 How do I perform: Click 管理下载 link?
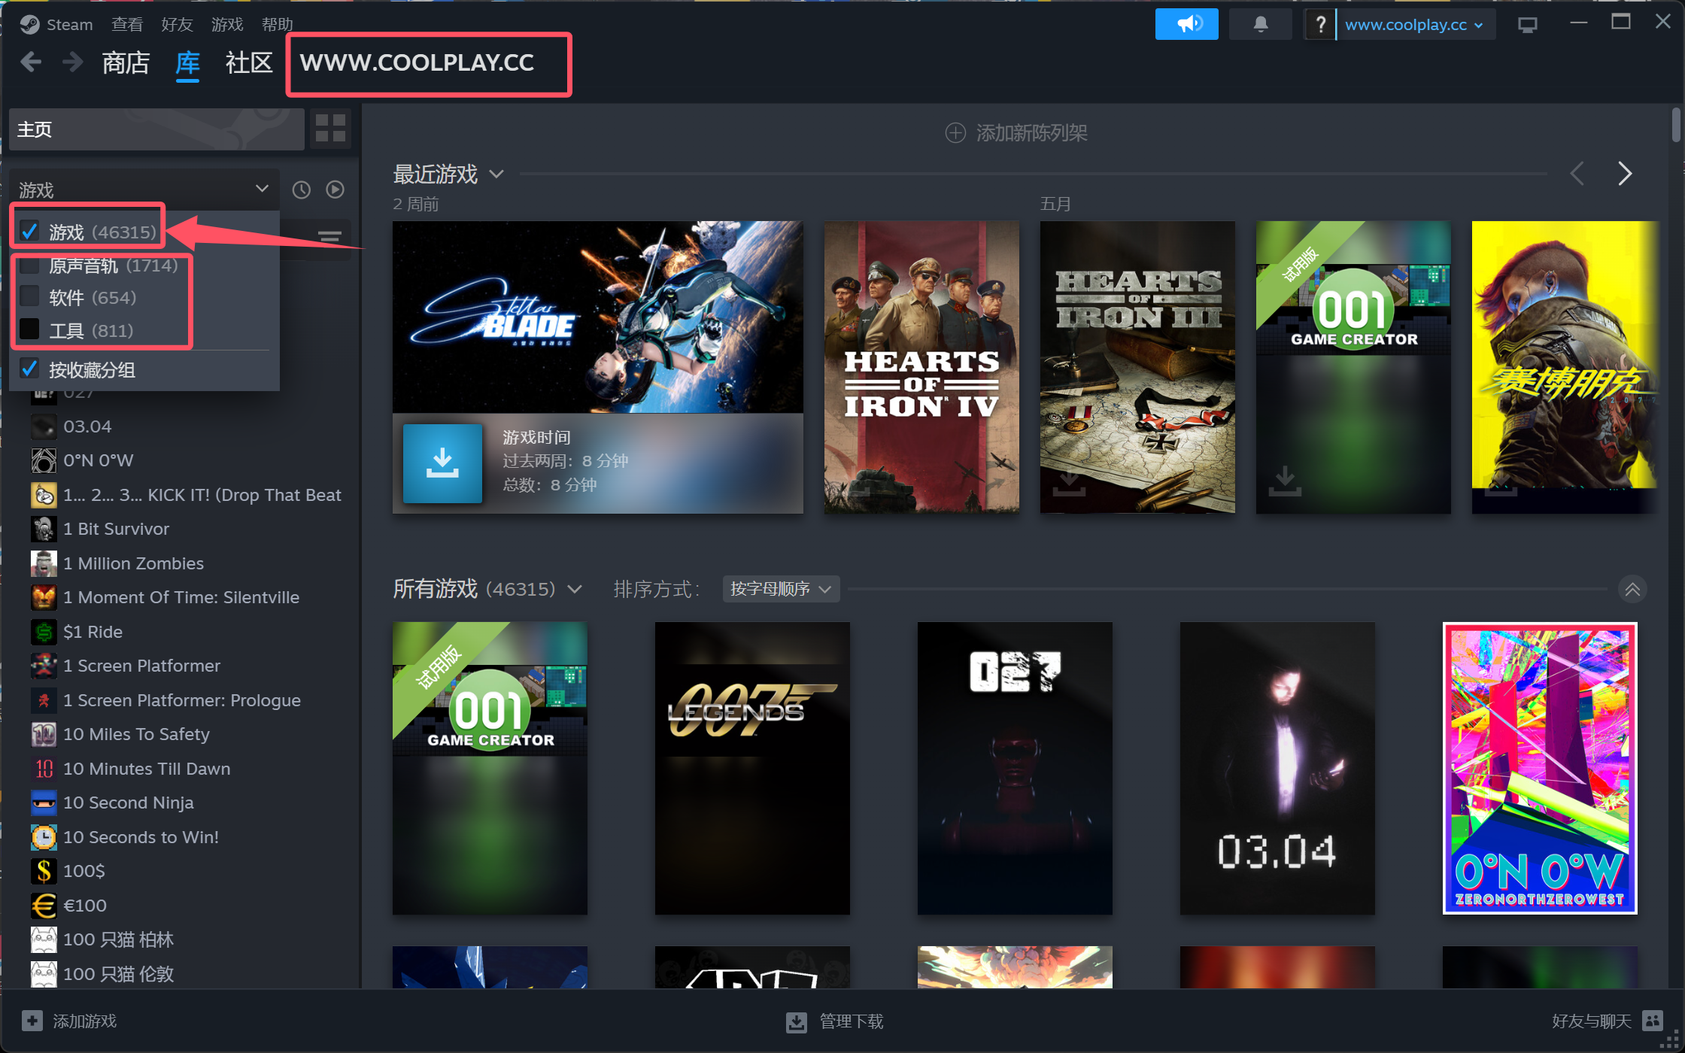[x=851, y=1021]
